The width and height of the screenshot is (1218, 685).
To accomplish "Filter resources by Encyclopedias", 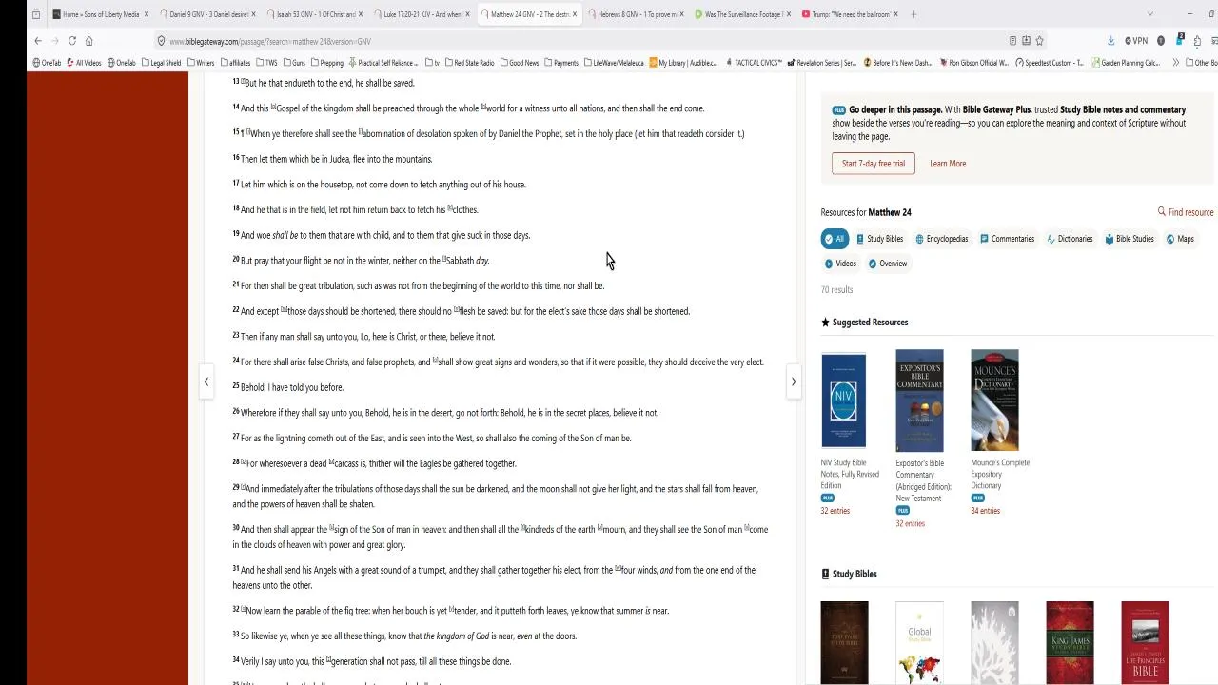I will tap(942, 239).
